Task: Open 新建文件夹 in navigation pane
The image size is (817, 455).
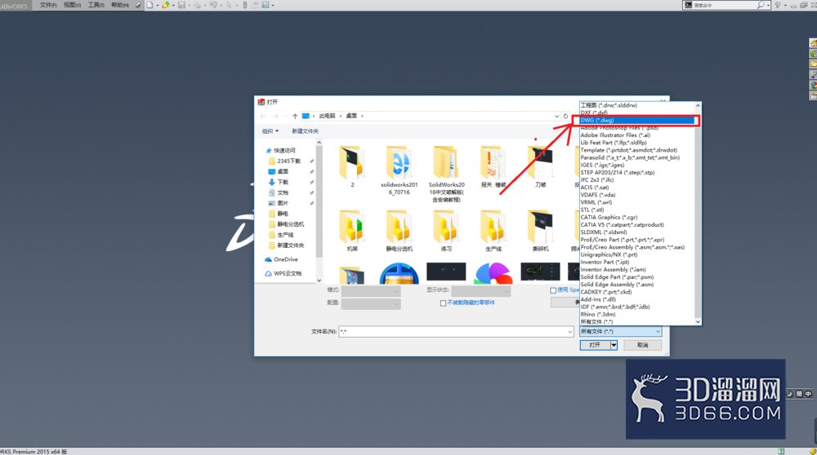Action: click(x=290, y=245)
